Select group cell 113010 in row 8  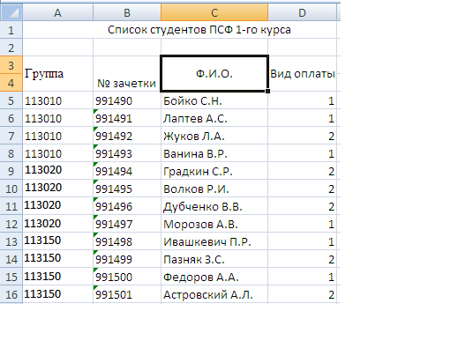click(57, 153)
